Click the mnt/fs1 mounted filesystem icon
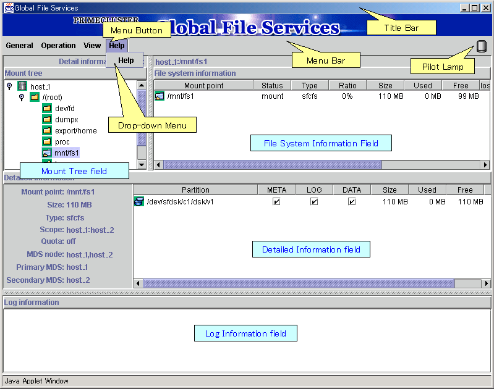The height and width of the screenshot is (389, 494). pos(47,153)
